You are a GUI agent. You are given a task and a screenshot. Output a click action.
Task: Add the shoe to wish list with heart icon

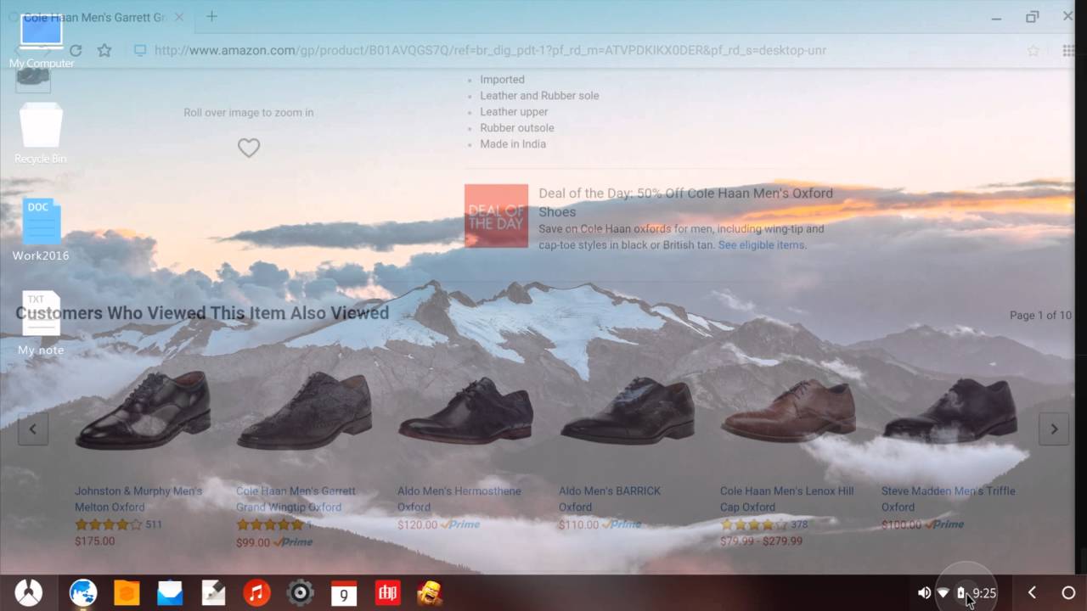click(249, 148)
